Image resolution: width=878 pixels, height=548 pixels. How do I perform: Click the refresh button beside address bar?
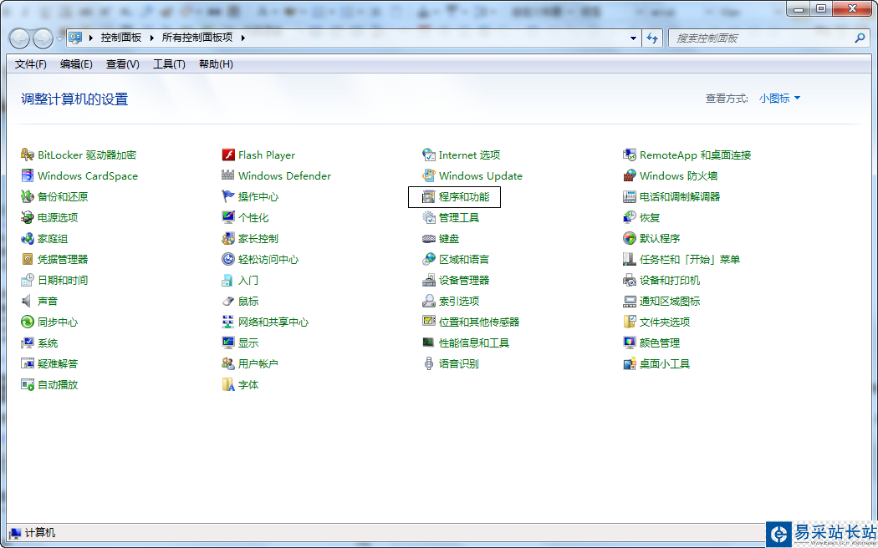coord(652,38)
